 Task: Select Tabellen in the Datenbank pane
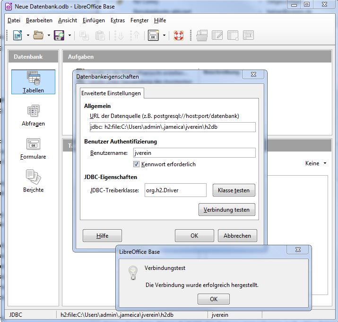[x=33, y=82]
